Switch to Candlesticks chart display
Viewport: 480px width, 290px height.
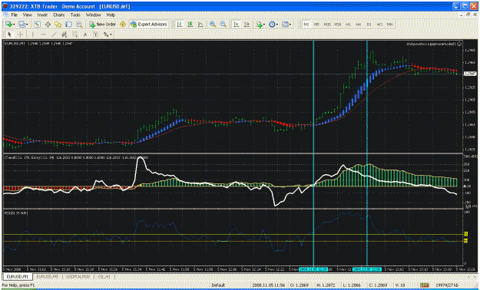(190, 25)
